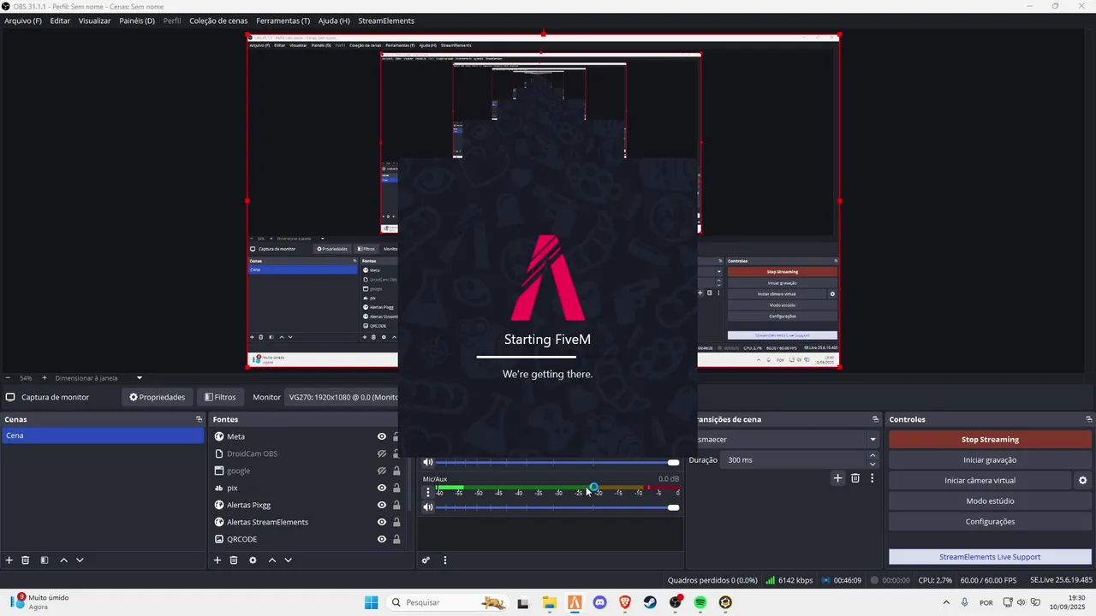Screen dimensions: 1096x616
Task: Open Coleção de cenas menu
Action: click(x=218, y=21)
